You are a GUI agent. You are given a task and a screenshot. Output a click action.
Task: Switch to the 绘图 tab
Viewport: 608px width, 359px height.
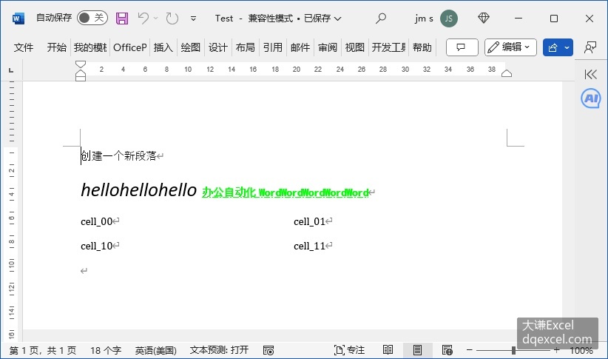(x=190, y=47)
